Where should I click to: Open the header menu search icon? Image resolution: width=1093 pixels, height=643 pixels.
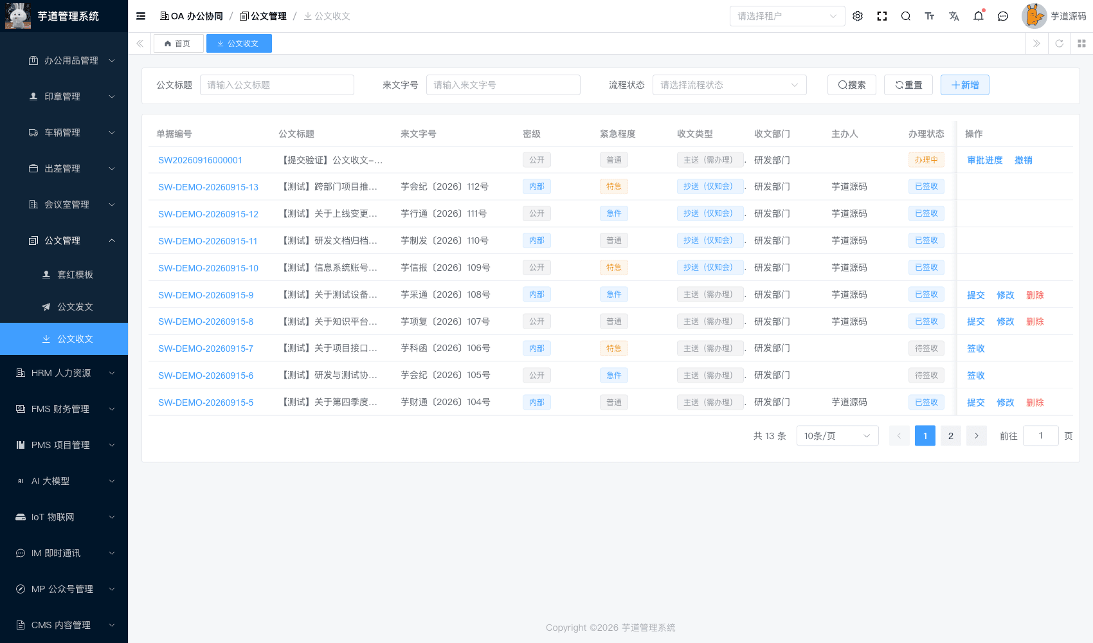906,16
